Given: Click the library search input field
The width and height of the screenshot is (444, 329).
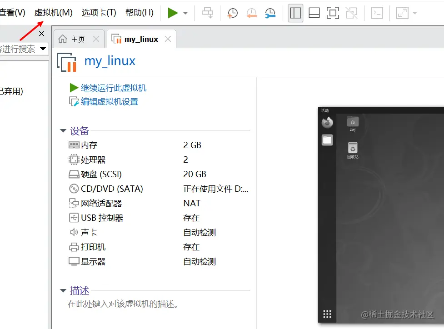Looking at the screenshot, I should (x=19, y=49).
